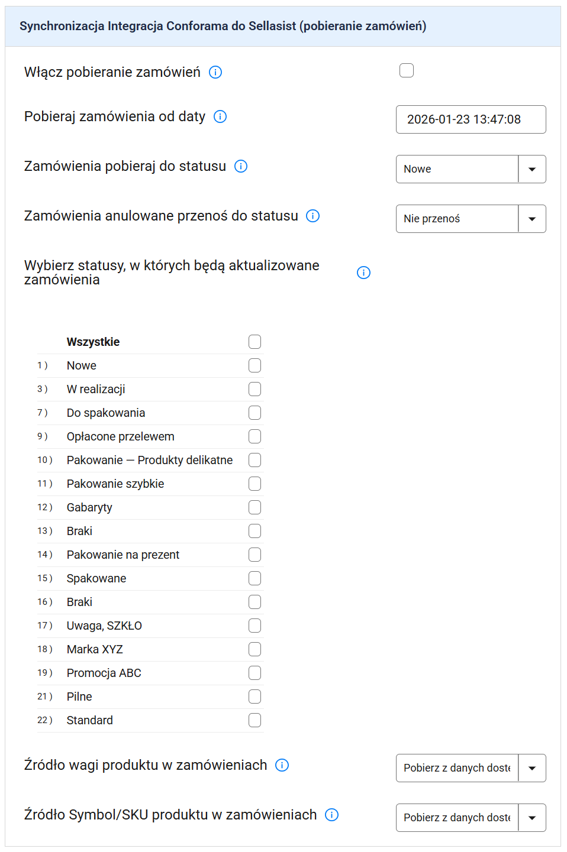Open Źródło Symbol/SKU produktu dropdown
The image size is (567, 852).
[x=471, y=818]
